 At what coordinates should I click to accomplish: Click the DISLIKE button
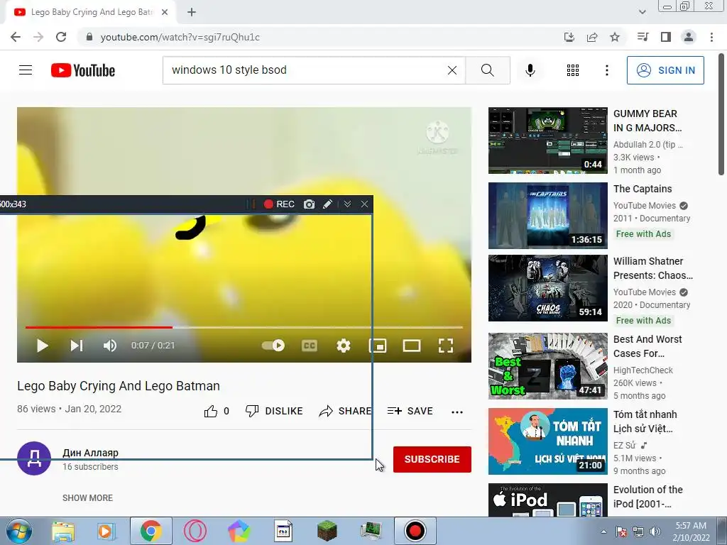[x=274, y=411]
